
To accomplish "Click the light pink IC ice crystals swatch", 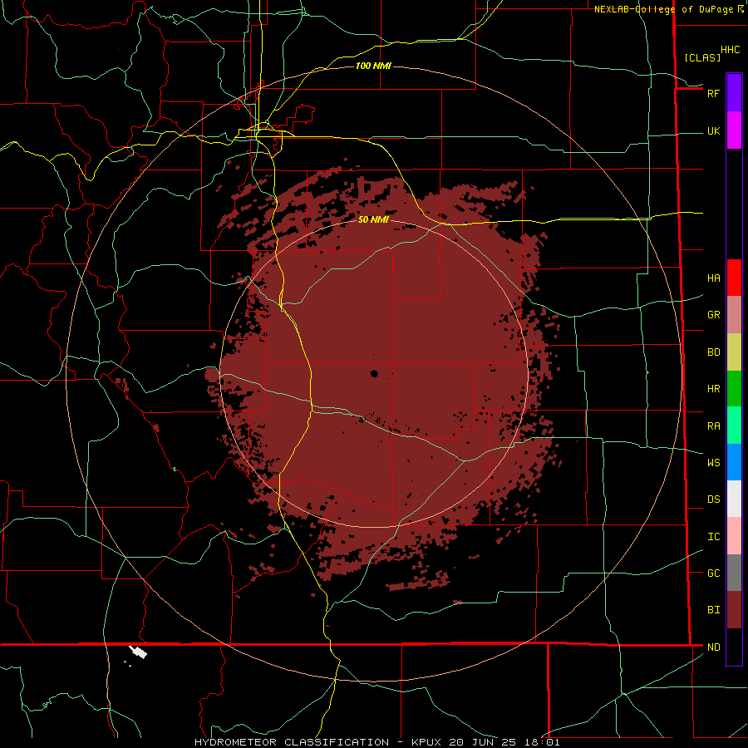I will coord(734,536).
